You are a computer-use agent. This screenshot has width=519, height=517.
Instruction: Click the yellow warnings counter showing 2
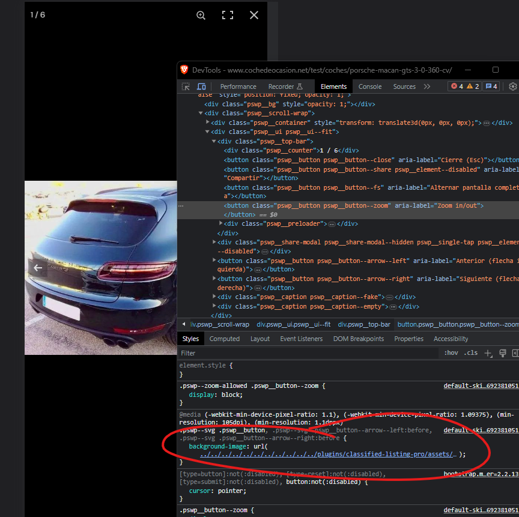coord(473,86)
